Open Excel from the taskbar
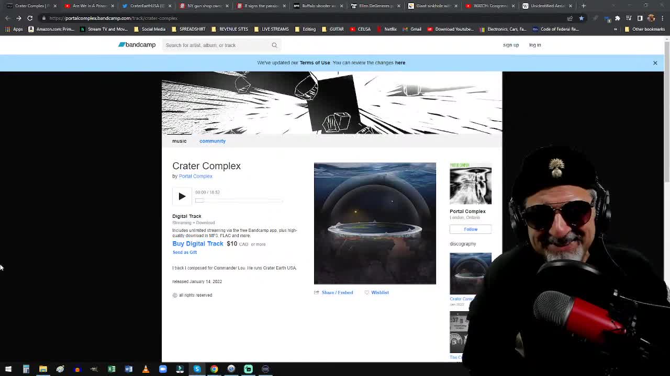This screenshot has width=670, height=376. point(111,369)
